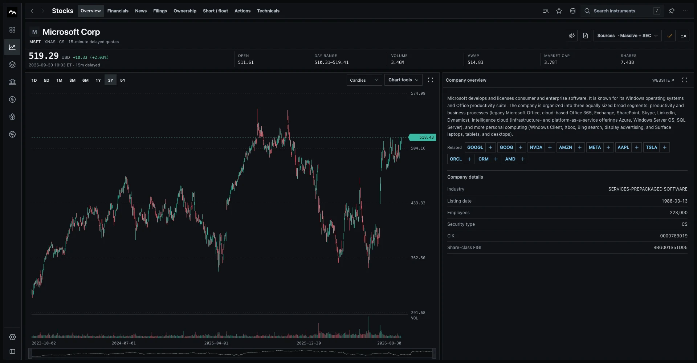The height and width of the screenshot is (363, 697).
Task: Click the mini chart range navigator strip
Action: click(x=232, y=353)
